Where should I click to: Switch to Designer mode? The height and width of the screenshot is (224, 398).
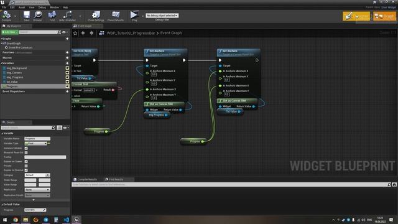356,16
